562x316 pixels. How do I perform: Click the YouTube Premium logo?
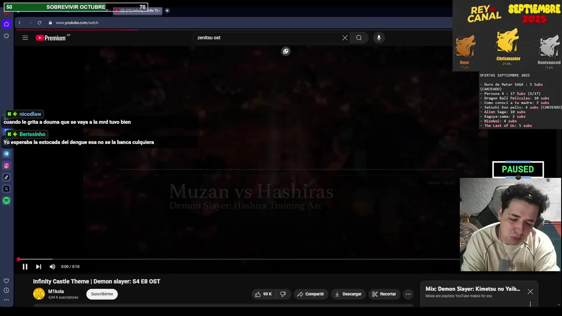coord(51,38)
